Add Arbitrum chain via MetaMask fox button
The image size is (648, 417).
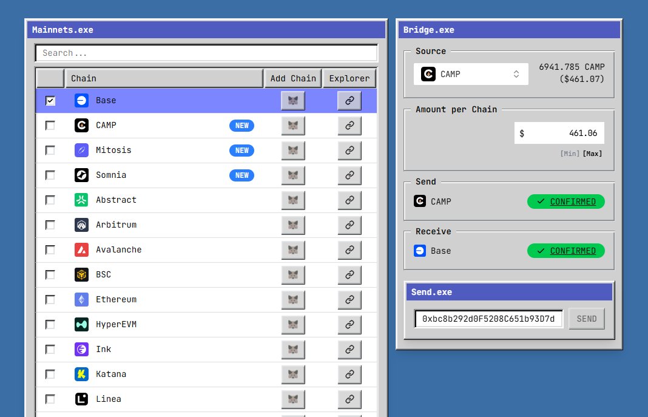tap(293, 225)
